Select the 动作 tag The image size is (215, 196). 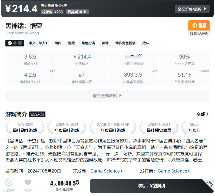click(58, 43)
